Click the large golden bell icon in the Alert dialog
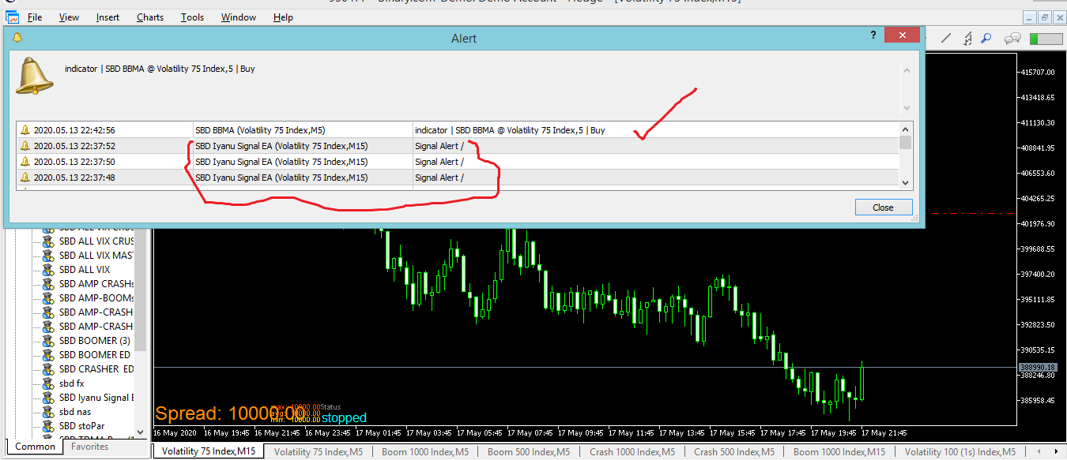 pyautogui.click(x=35, y=77)
